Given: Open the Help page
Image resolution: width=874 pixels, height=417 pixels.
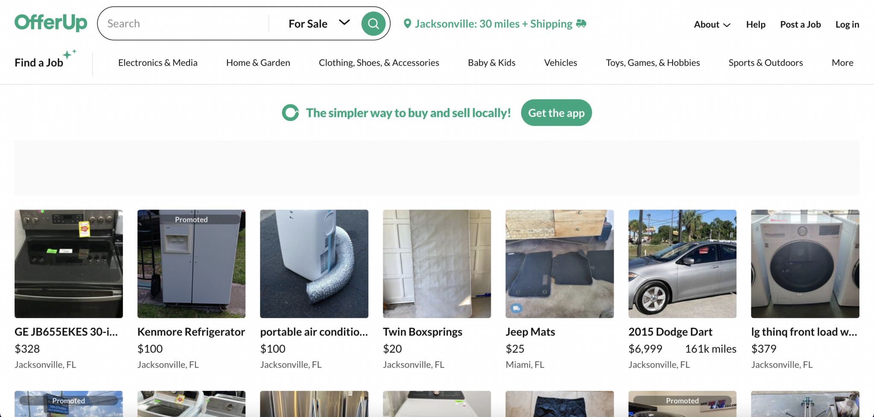Looking at the screenshot, I should (x=755, y=24).
